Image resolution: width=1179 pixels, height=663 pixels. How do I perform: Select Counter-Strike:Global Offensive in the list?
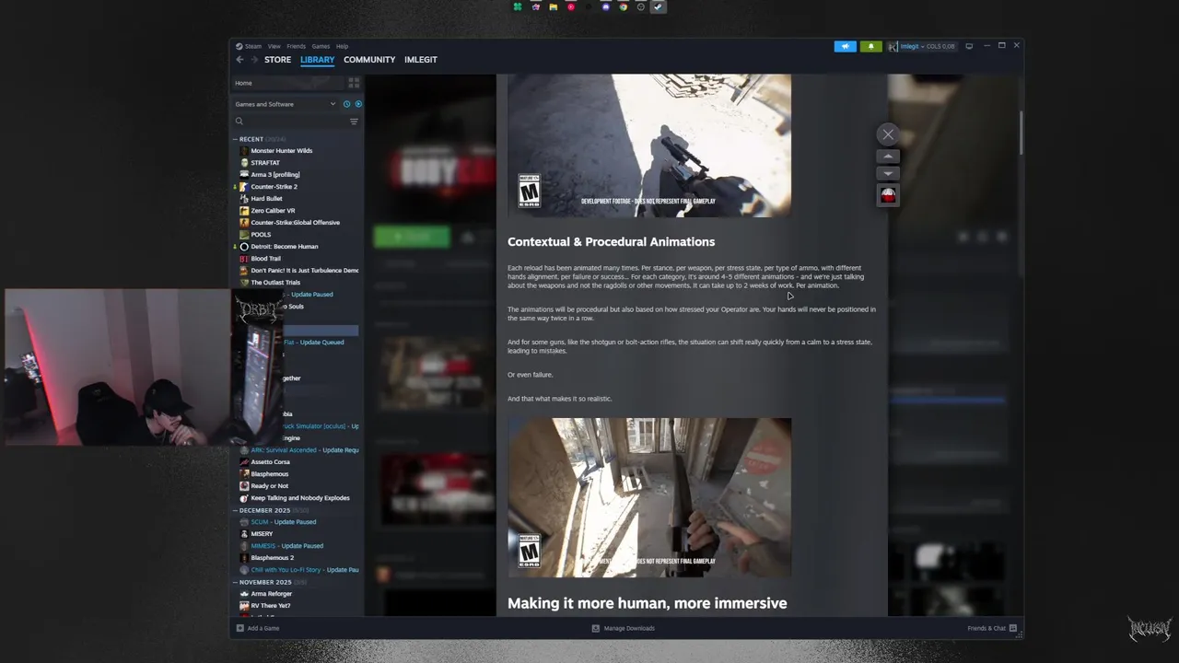pyautogui.click(x=295, y=223)
